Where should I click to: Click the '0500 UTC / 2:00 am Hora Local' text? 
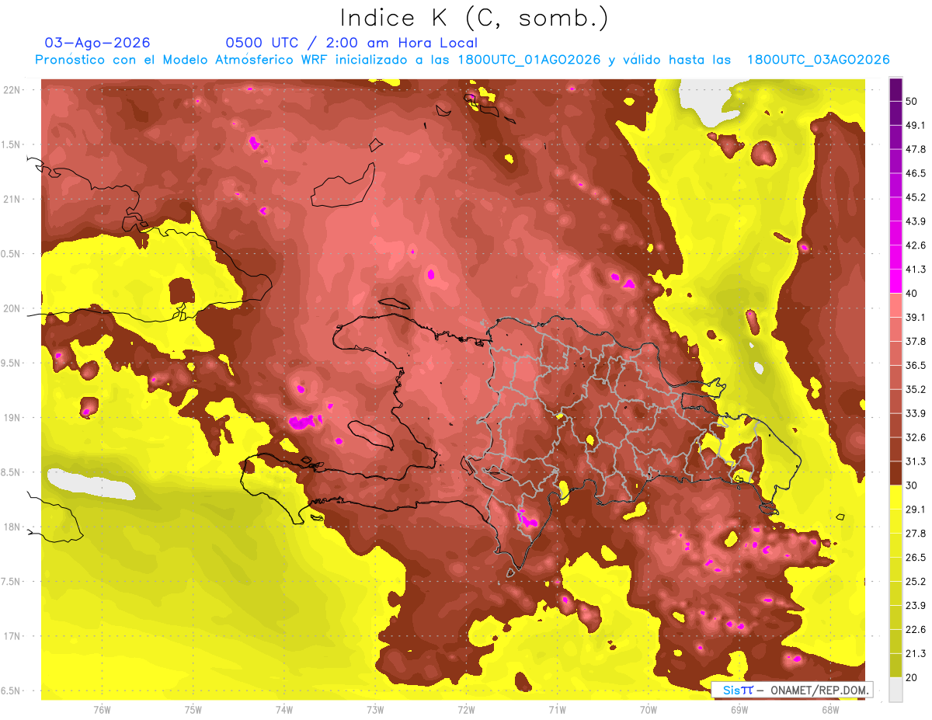351,43
